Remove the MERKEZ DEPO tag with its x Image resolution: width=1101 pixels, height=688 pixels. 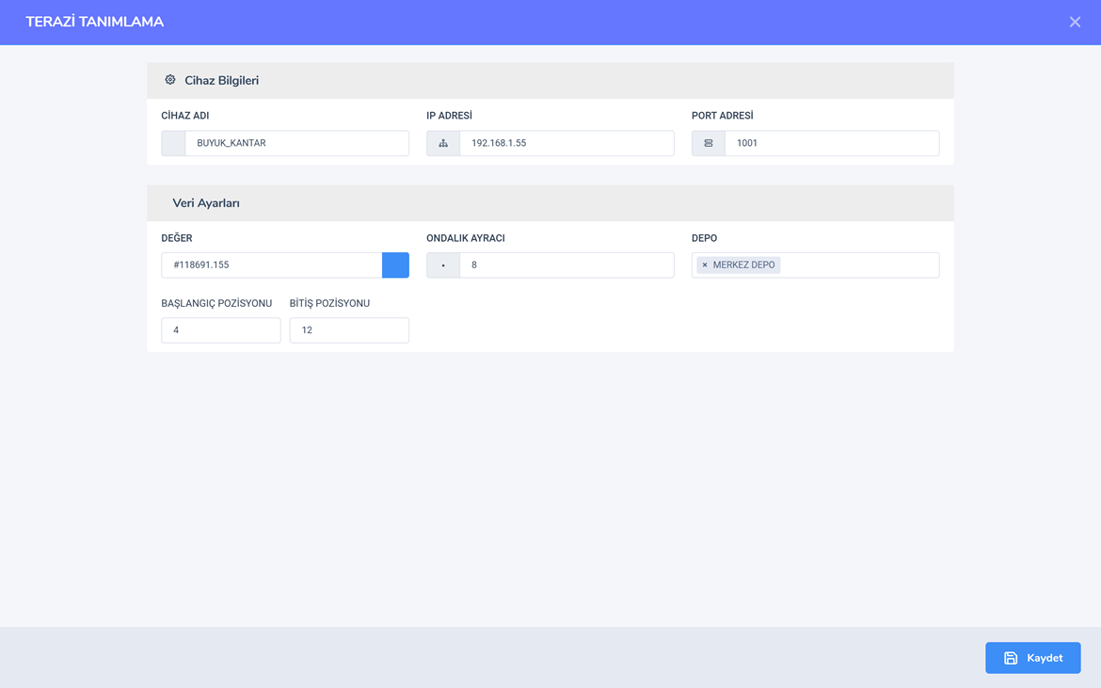click(x=705, y=265)
